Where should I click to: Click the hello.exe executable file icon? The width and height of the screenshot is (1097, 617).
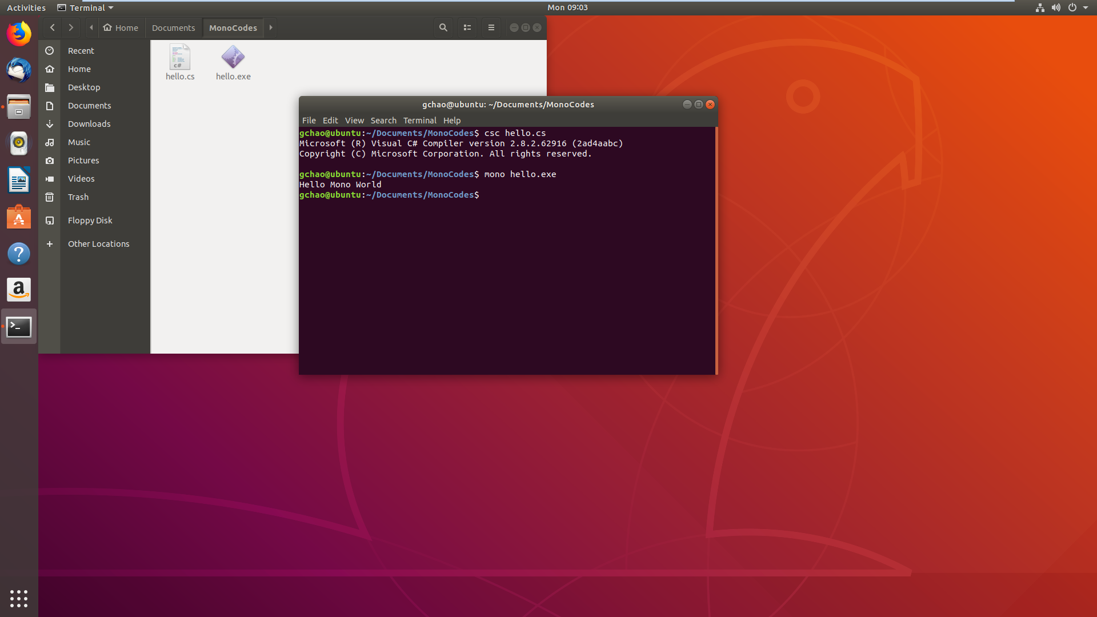click(x=233, y=57)
